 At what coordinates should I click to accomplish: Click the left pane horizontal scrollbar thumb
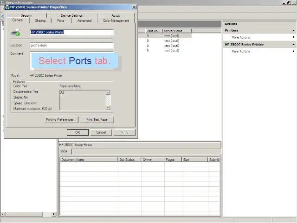point(24,214)
